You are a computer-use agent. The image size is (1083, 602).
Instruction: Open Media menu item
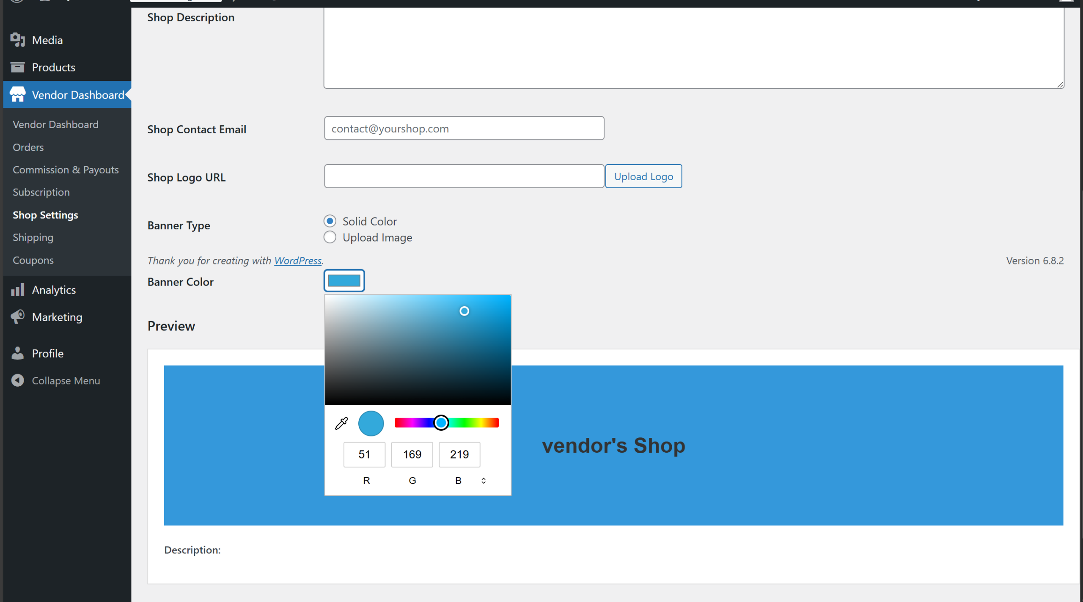click(47, 40)
